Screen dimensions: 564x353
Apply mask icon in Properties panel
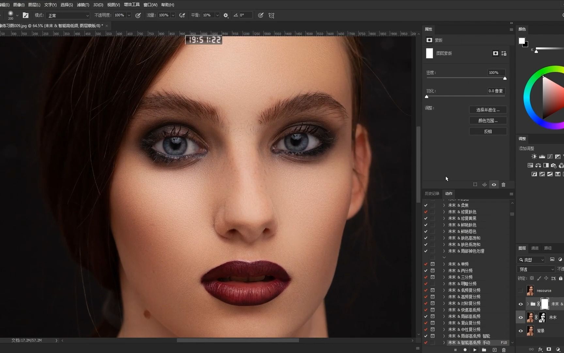coord(484,185)
